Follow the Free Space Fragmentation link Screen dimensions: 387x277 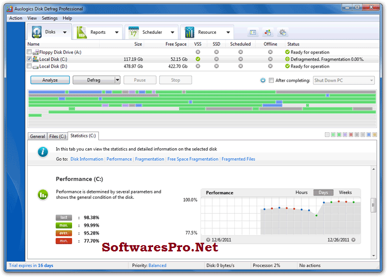[x=193, y=159]
